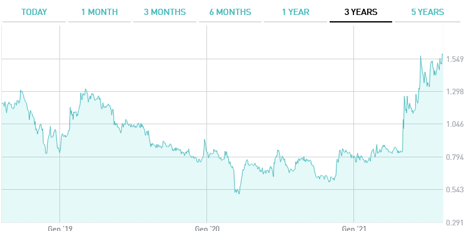Select the 1 MONTH range tab
Screen dimensions: 471x231
(x=99, y=12)
